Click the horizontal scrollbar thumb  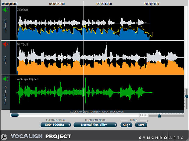pos(15,115)
